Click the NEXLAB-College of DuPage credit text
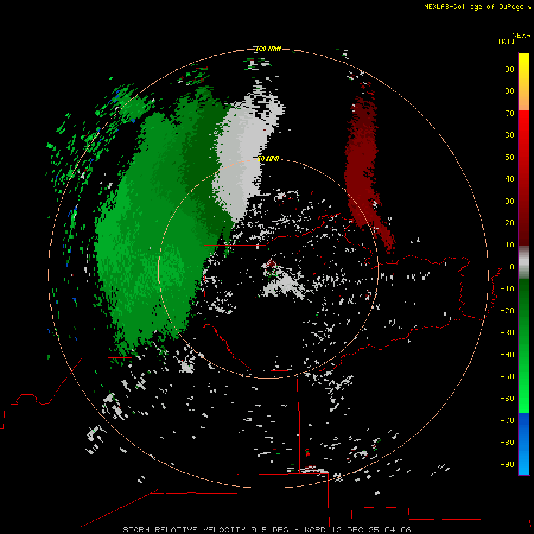Image resolution: width=534 pixels, height=534 pixels. point(478,7)
